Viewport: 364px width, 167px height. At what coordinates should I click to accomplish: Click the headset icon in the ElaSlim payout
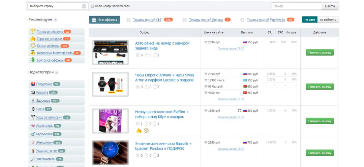click(239, 110)
